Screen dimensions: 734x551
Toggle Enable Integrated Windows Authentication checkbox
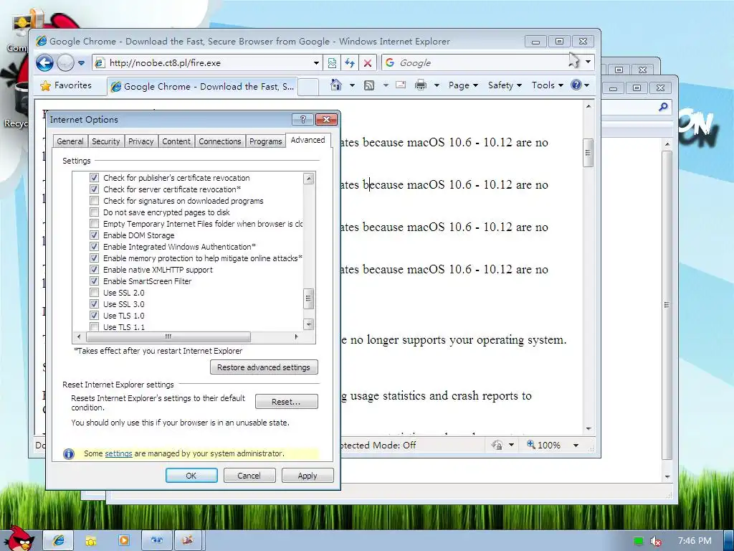click(x=94, y=247)
